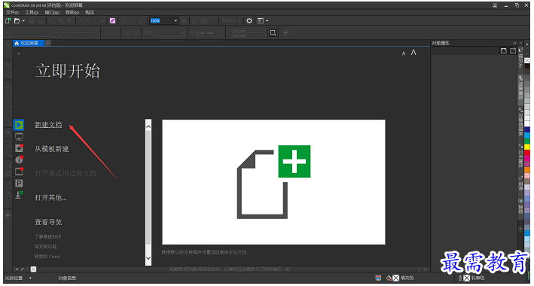This screenshot has width=534, height=286.
Task: Click the 从模板新建 link
Action: [52, 149]
